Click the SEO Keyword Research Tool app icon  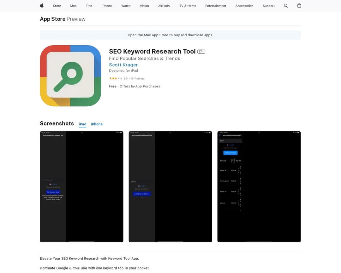(x=70, y=76)
